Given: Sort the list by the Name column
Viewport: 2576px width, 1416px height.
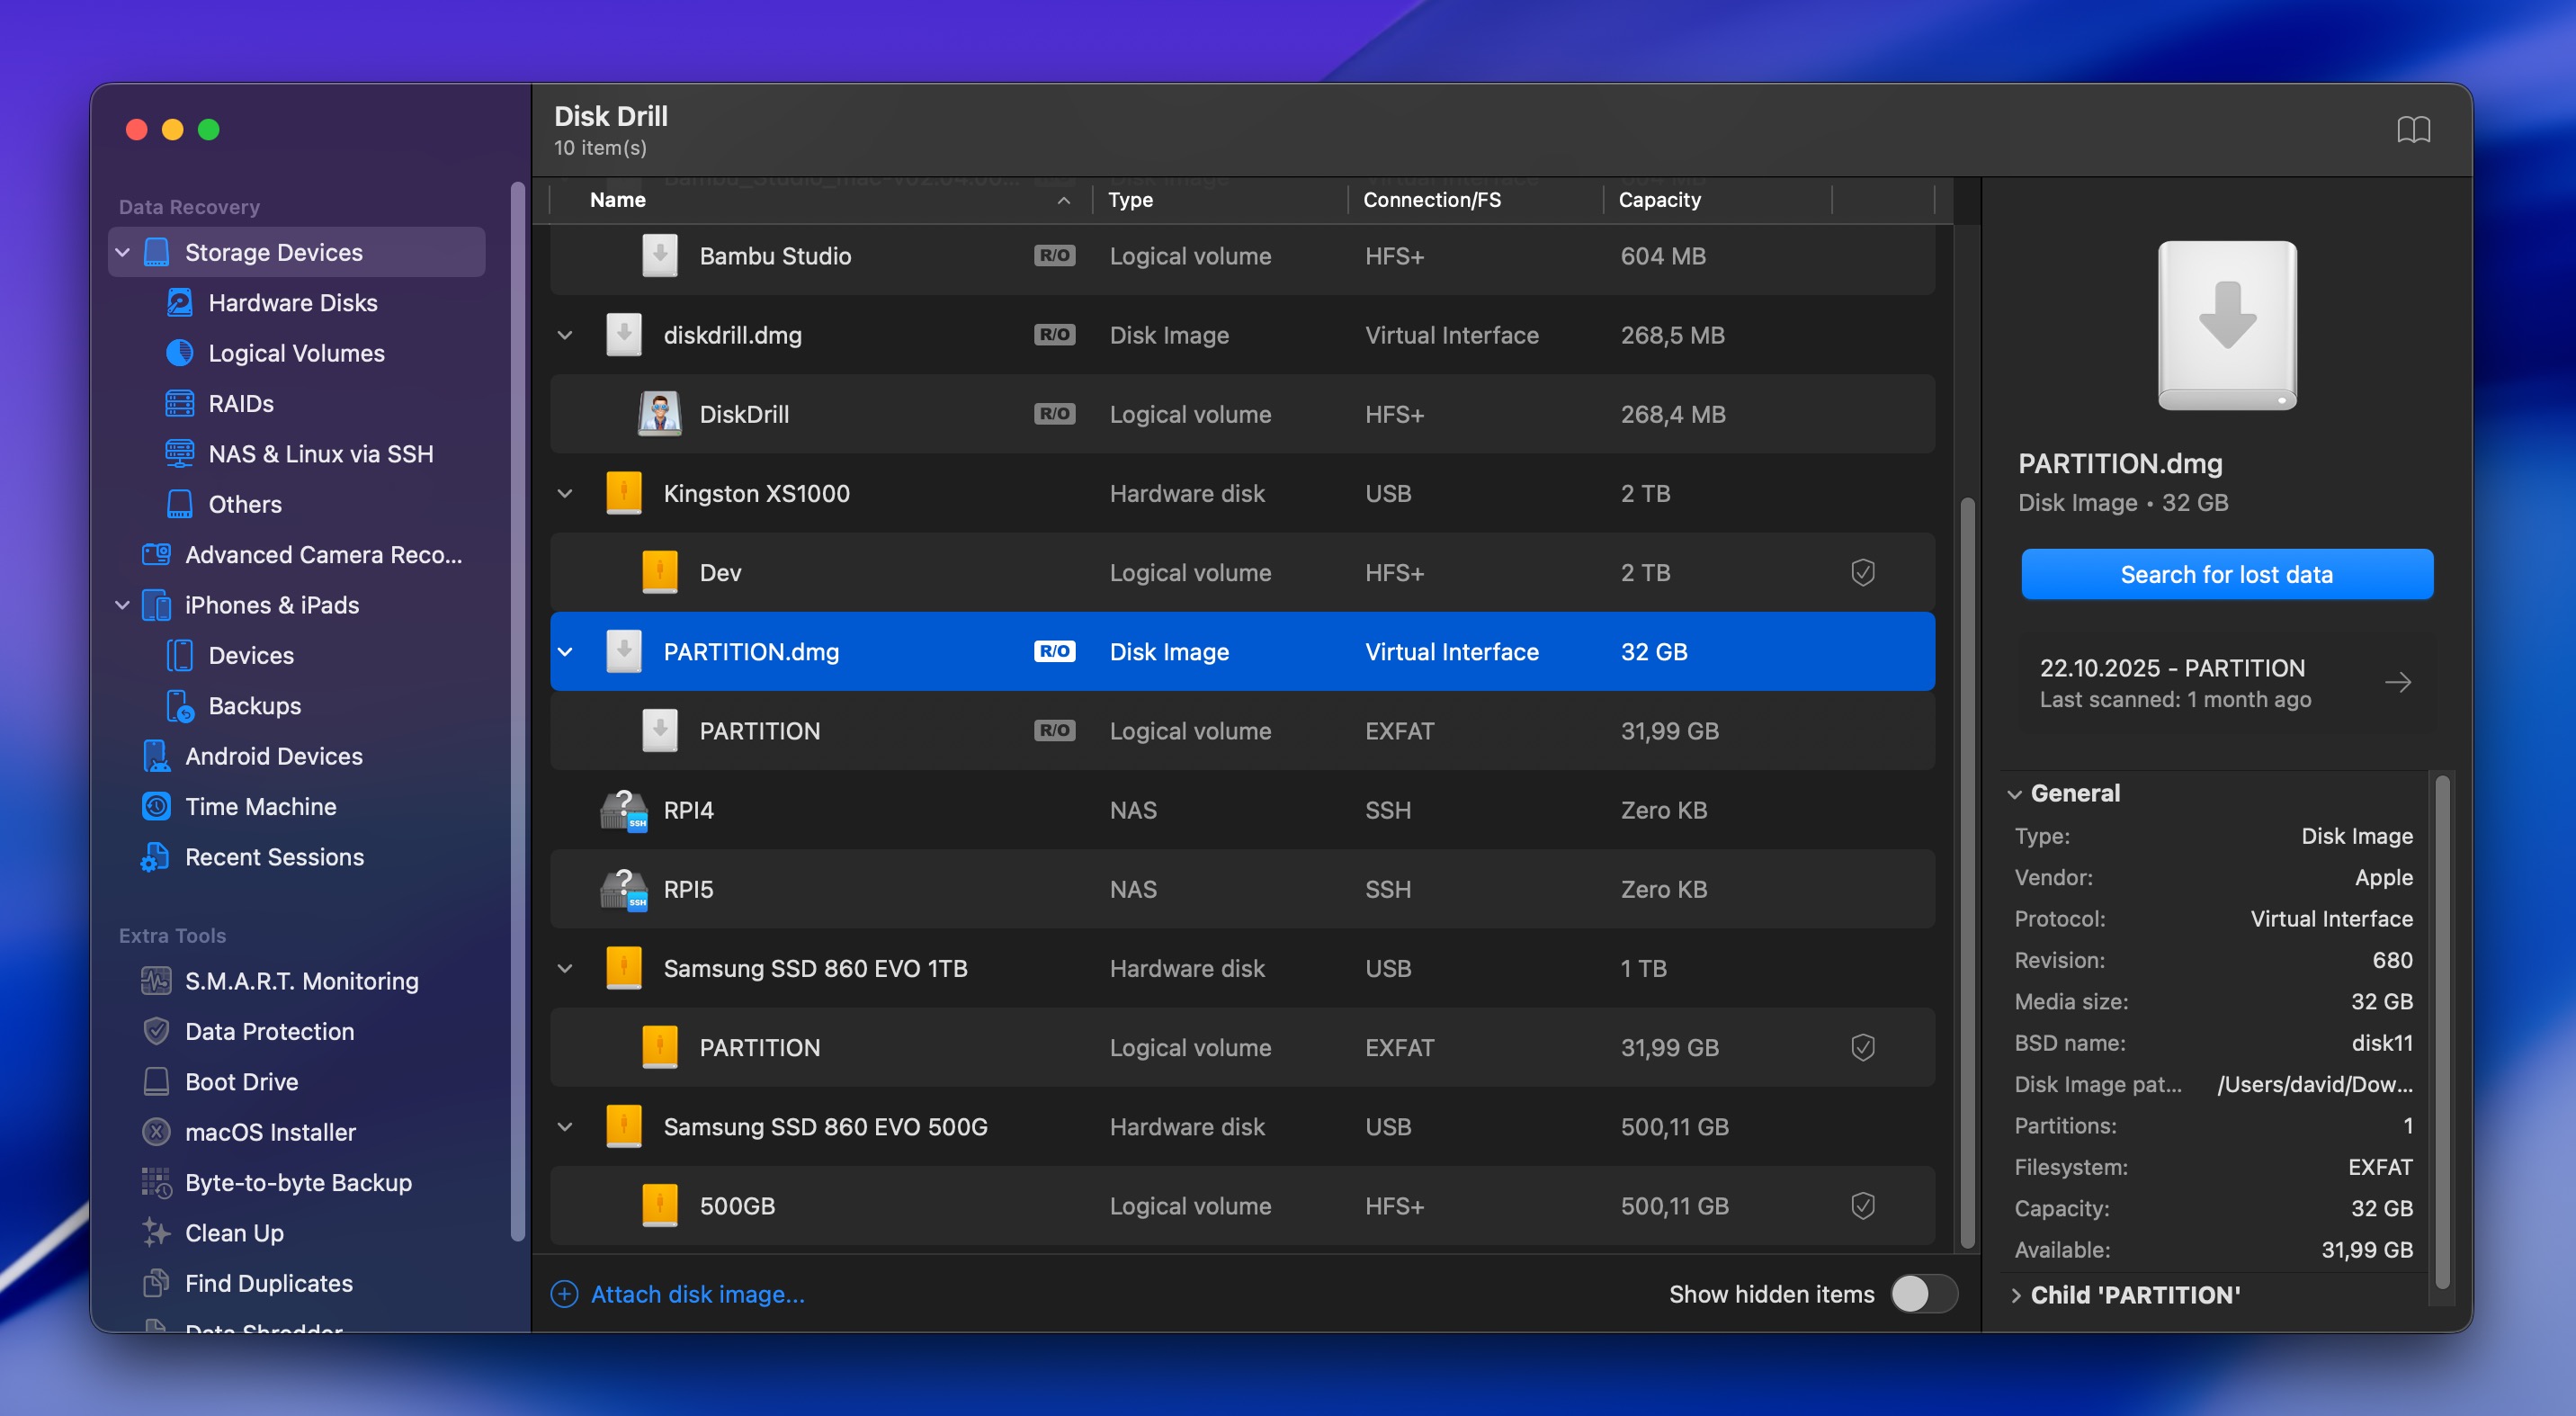Looking at the screenshot, I should tap(617, 199).
